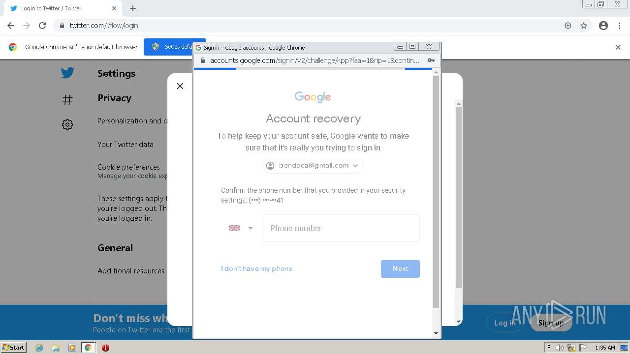630x354 pixels.
Task: Open the media player taskbar icon
Action: [72, 348]
